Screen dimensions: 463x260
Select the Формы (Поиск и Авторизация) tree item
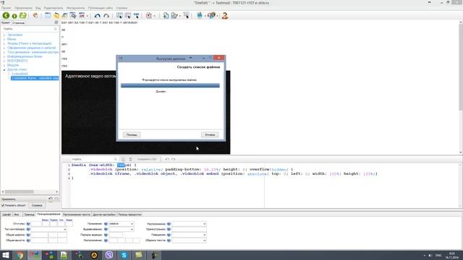coord(29,43)
